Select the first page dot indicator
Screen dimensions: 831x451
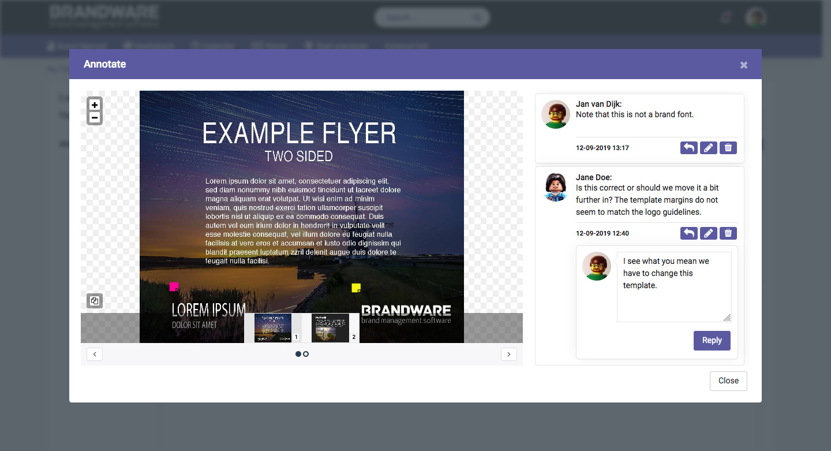coord(298,354)
